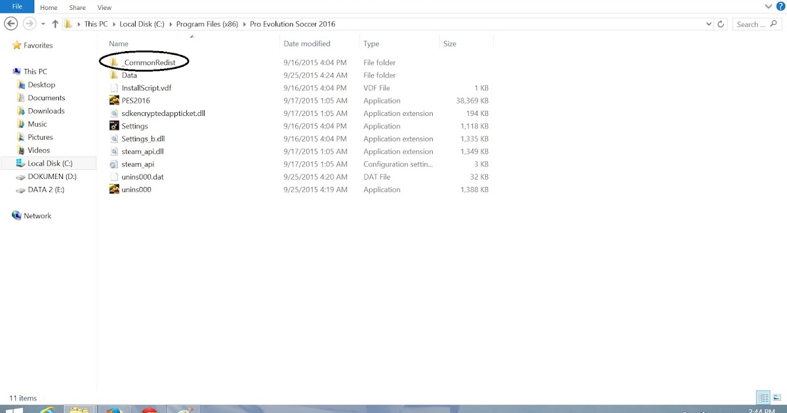
Task: Go forward with the Forward arrow
Action: point(29,24)
